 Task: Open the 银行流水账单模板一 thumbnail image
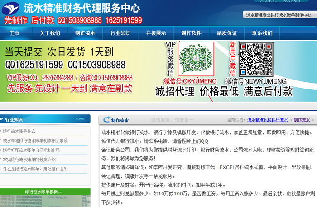45,201
